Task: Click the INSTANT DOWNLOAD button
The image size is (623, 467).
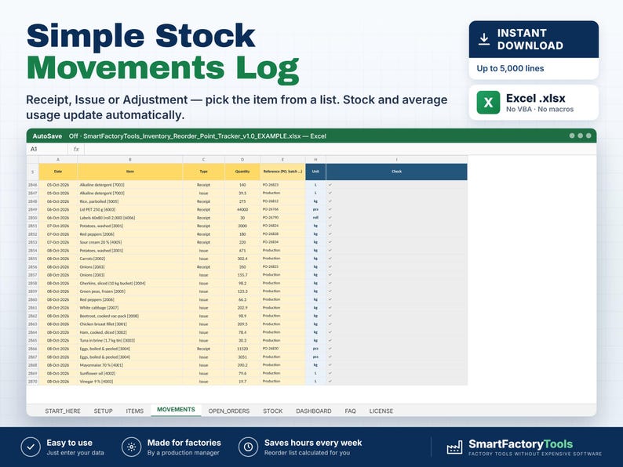Action: coord(534,39)
